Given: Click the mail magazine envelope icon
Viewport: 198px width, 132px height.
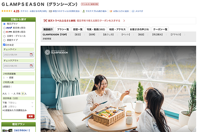Looking at the screenshot, I should pos(133,11).
